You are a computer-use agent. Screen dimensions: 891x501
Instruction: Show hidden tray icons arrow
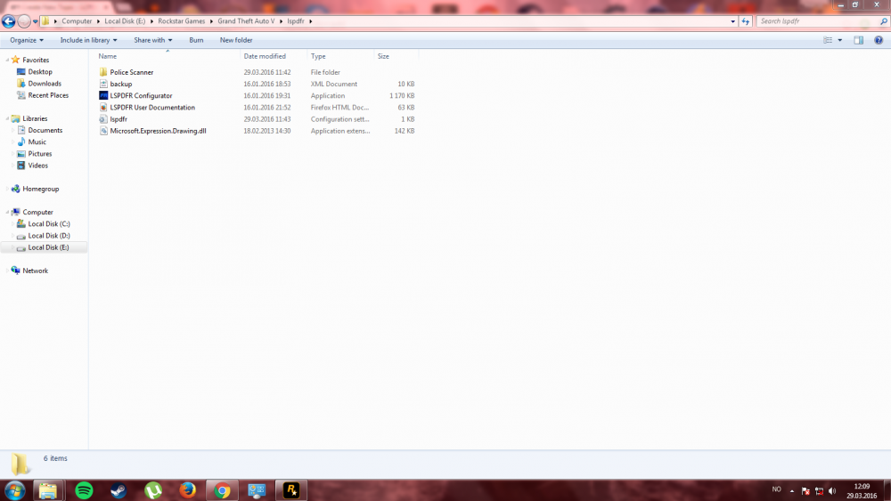tap(791, 491)
